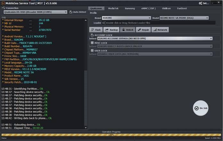Toggle the Auto Detect checkbox
Viewport: 223px width, 141px height.
click(71, 12)
